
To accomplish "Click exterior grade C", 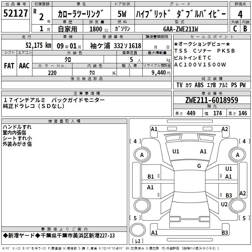I will tap(235, 29).
